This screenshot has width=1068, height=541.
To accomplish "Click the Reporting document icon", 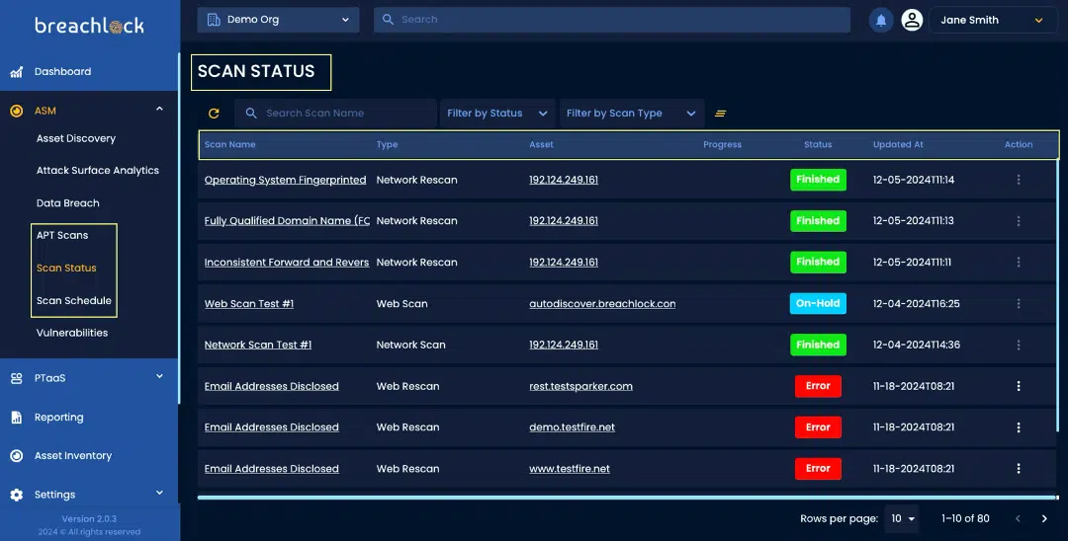I will (x=17, y=418).
